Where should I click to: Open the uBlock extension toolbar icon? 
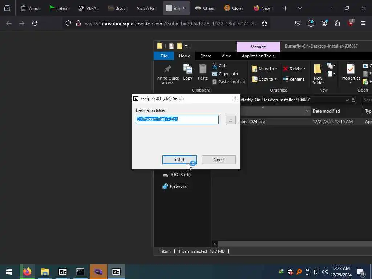pyautogui.click(x=351, y=23)
